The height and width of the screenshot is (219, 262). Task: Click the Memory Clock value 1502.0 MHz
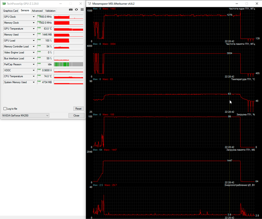(x=45, y=23)
